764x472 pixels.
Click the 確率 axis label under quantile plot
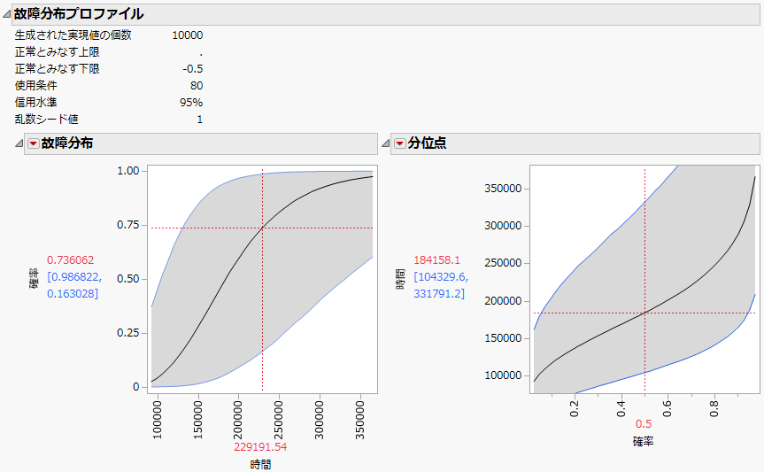644,441
